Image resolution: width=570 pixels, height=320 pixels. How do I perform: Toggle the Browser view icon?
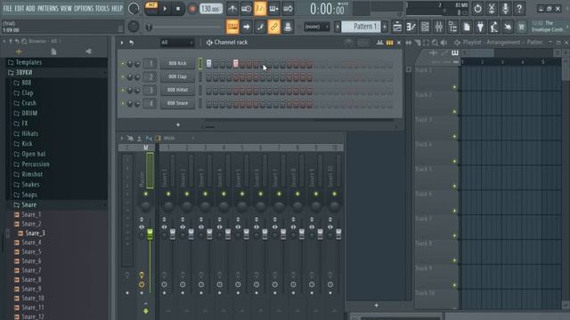tap(452, 27)
